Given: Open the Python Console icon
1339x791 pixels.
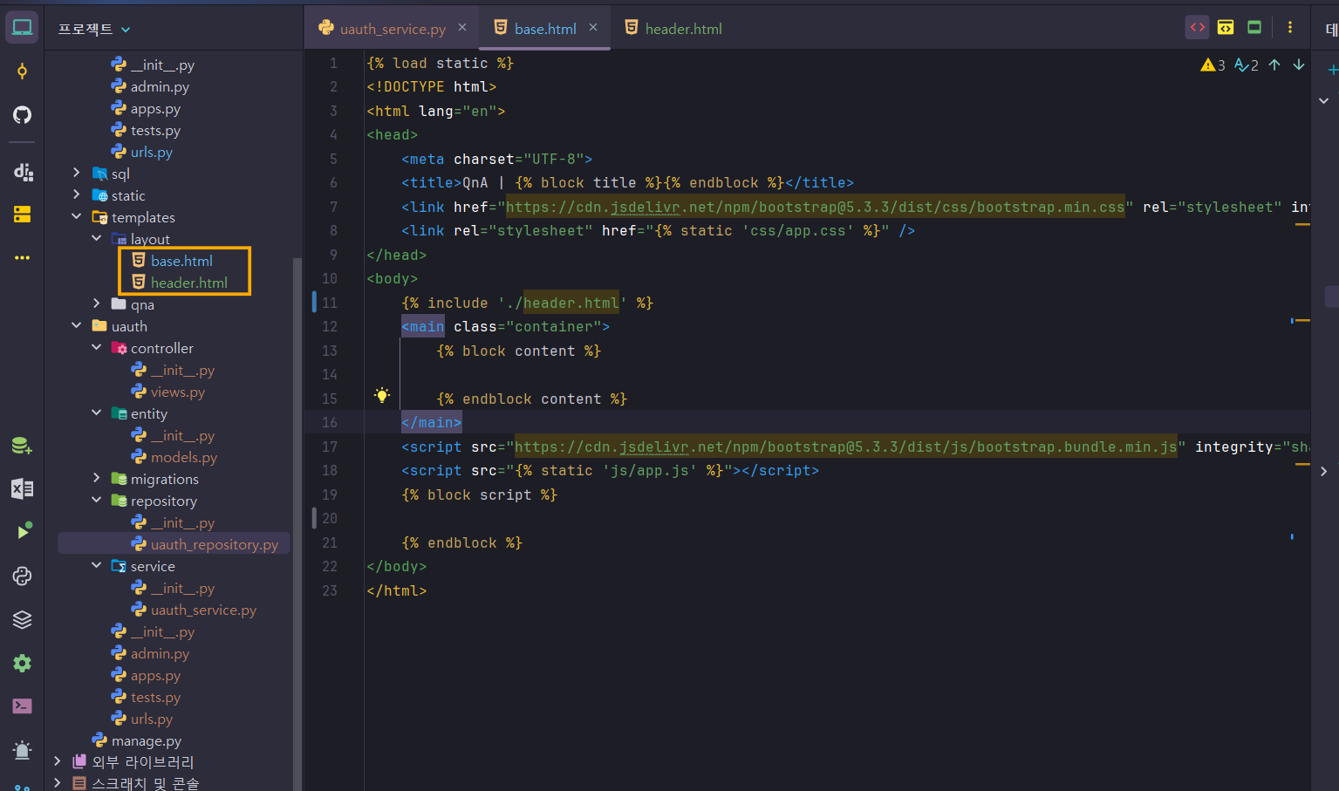Looking at the screenshot, I should pos(22,576).
